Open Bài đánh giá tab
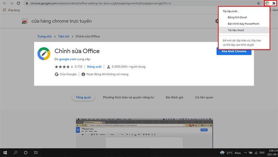 174,98
